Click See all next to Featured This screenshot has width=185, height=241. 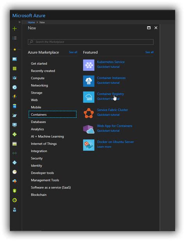(149, 52)
